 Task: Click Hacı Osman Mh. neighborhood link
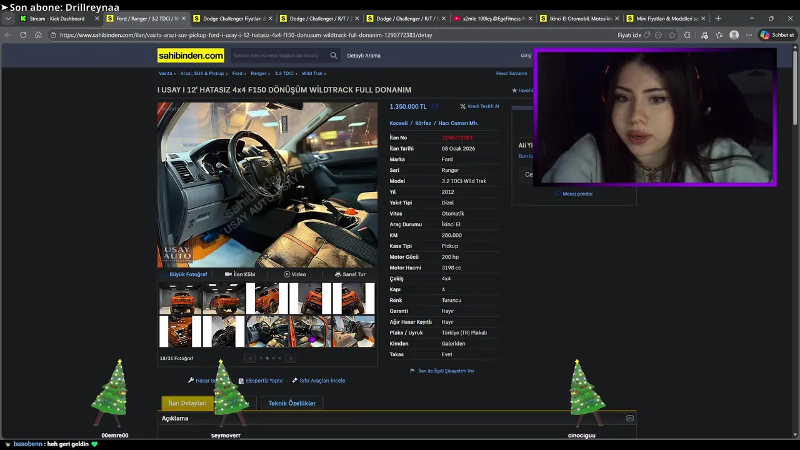(x=458, y=123)
